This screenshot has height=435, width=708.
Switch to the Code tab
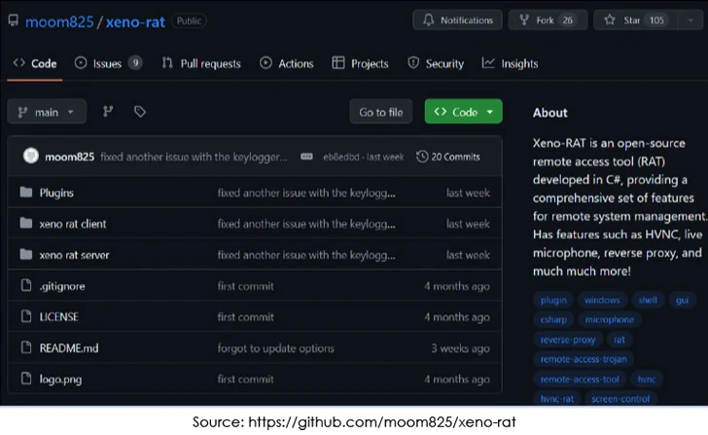35,63
